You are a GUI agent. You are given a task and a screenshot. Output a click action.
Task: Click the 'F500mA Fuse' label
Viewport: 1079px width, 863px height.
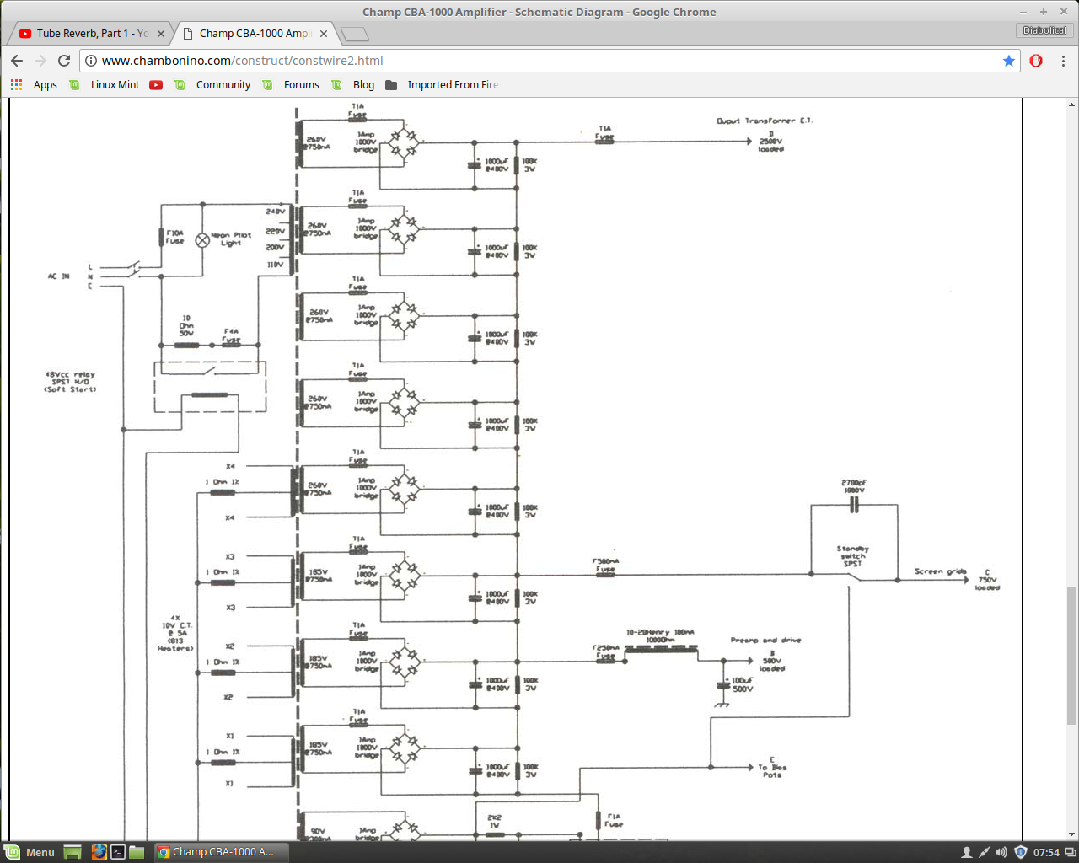tap(605, 565)
